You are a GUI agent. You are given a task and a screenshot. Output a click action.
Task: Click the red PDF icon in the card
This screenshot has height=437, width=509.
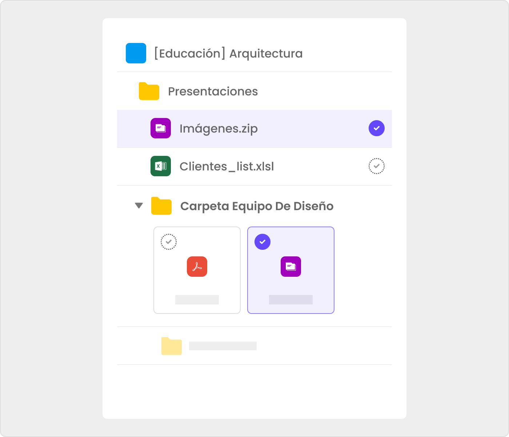pyautogui.click(x=197, y=267)
